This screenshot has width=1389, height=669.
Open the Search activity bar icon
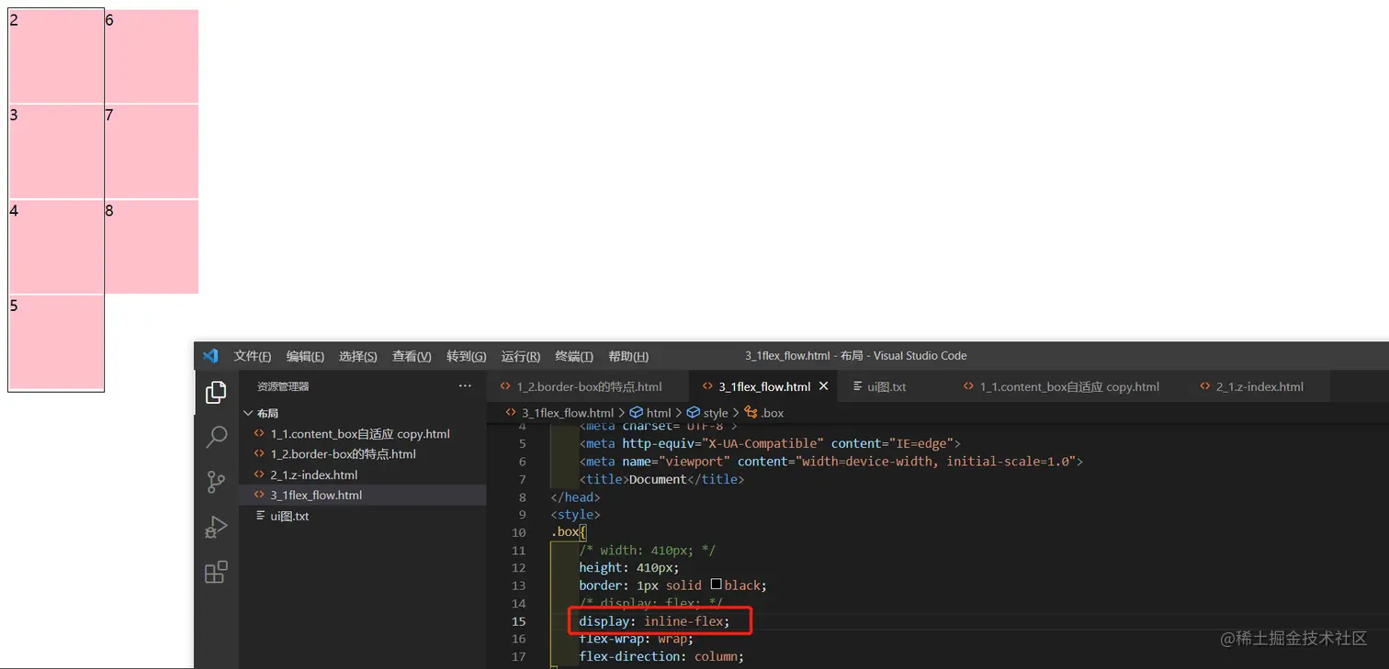click(216, 437)
